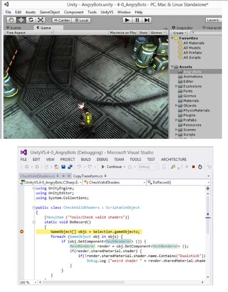Open the CheckValidShaders class dropdown
The height and width of the screenshot is (292, 228).
(x=114, y=182)
